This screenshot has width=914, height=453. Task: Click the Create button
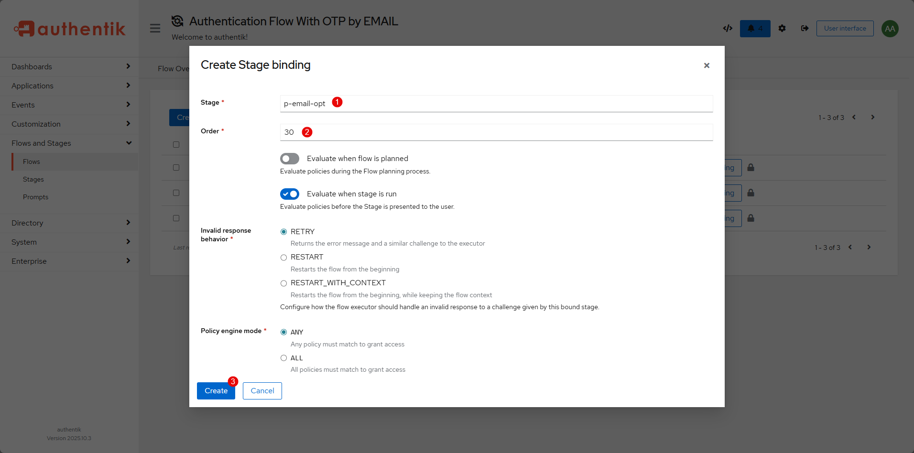(x=216, y=391)
